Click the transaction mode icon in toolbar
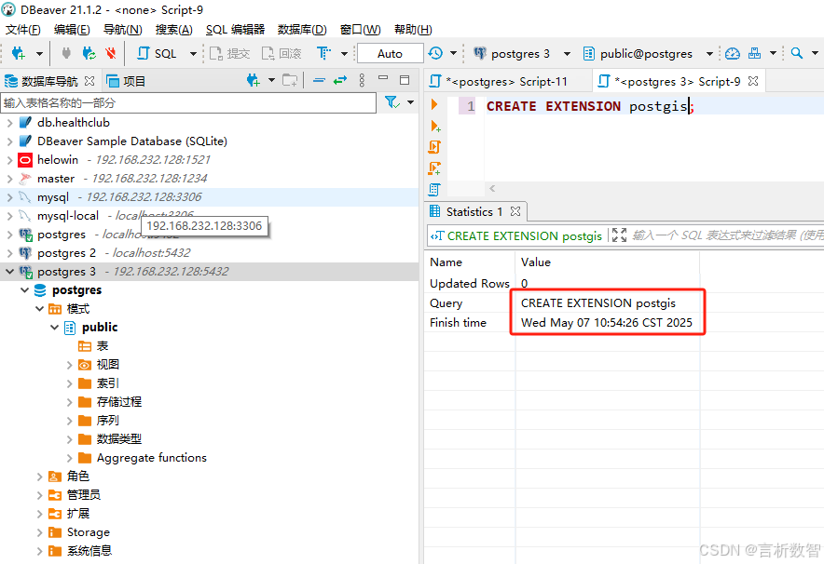The height and width of the screenshot is (564, 824). pos(323,53)
